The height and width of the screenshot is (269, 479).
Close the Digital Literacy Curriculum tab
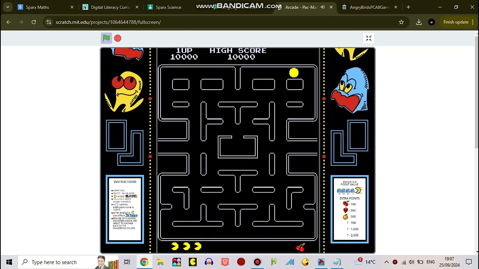coord(137,7)
